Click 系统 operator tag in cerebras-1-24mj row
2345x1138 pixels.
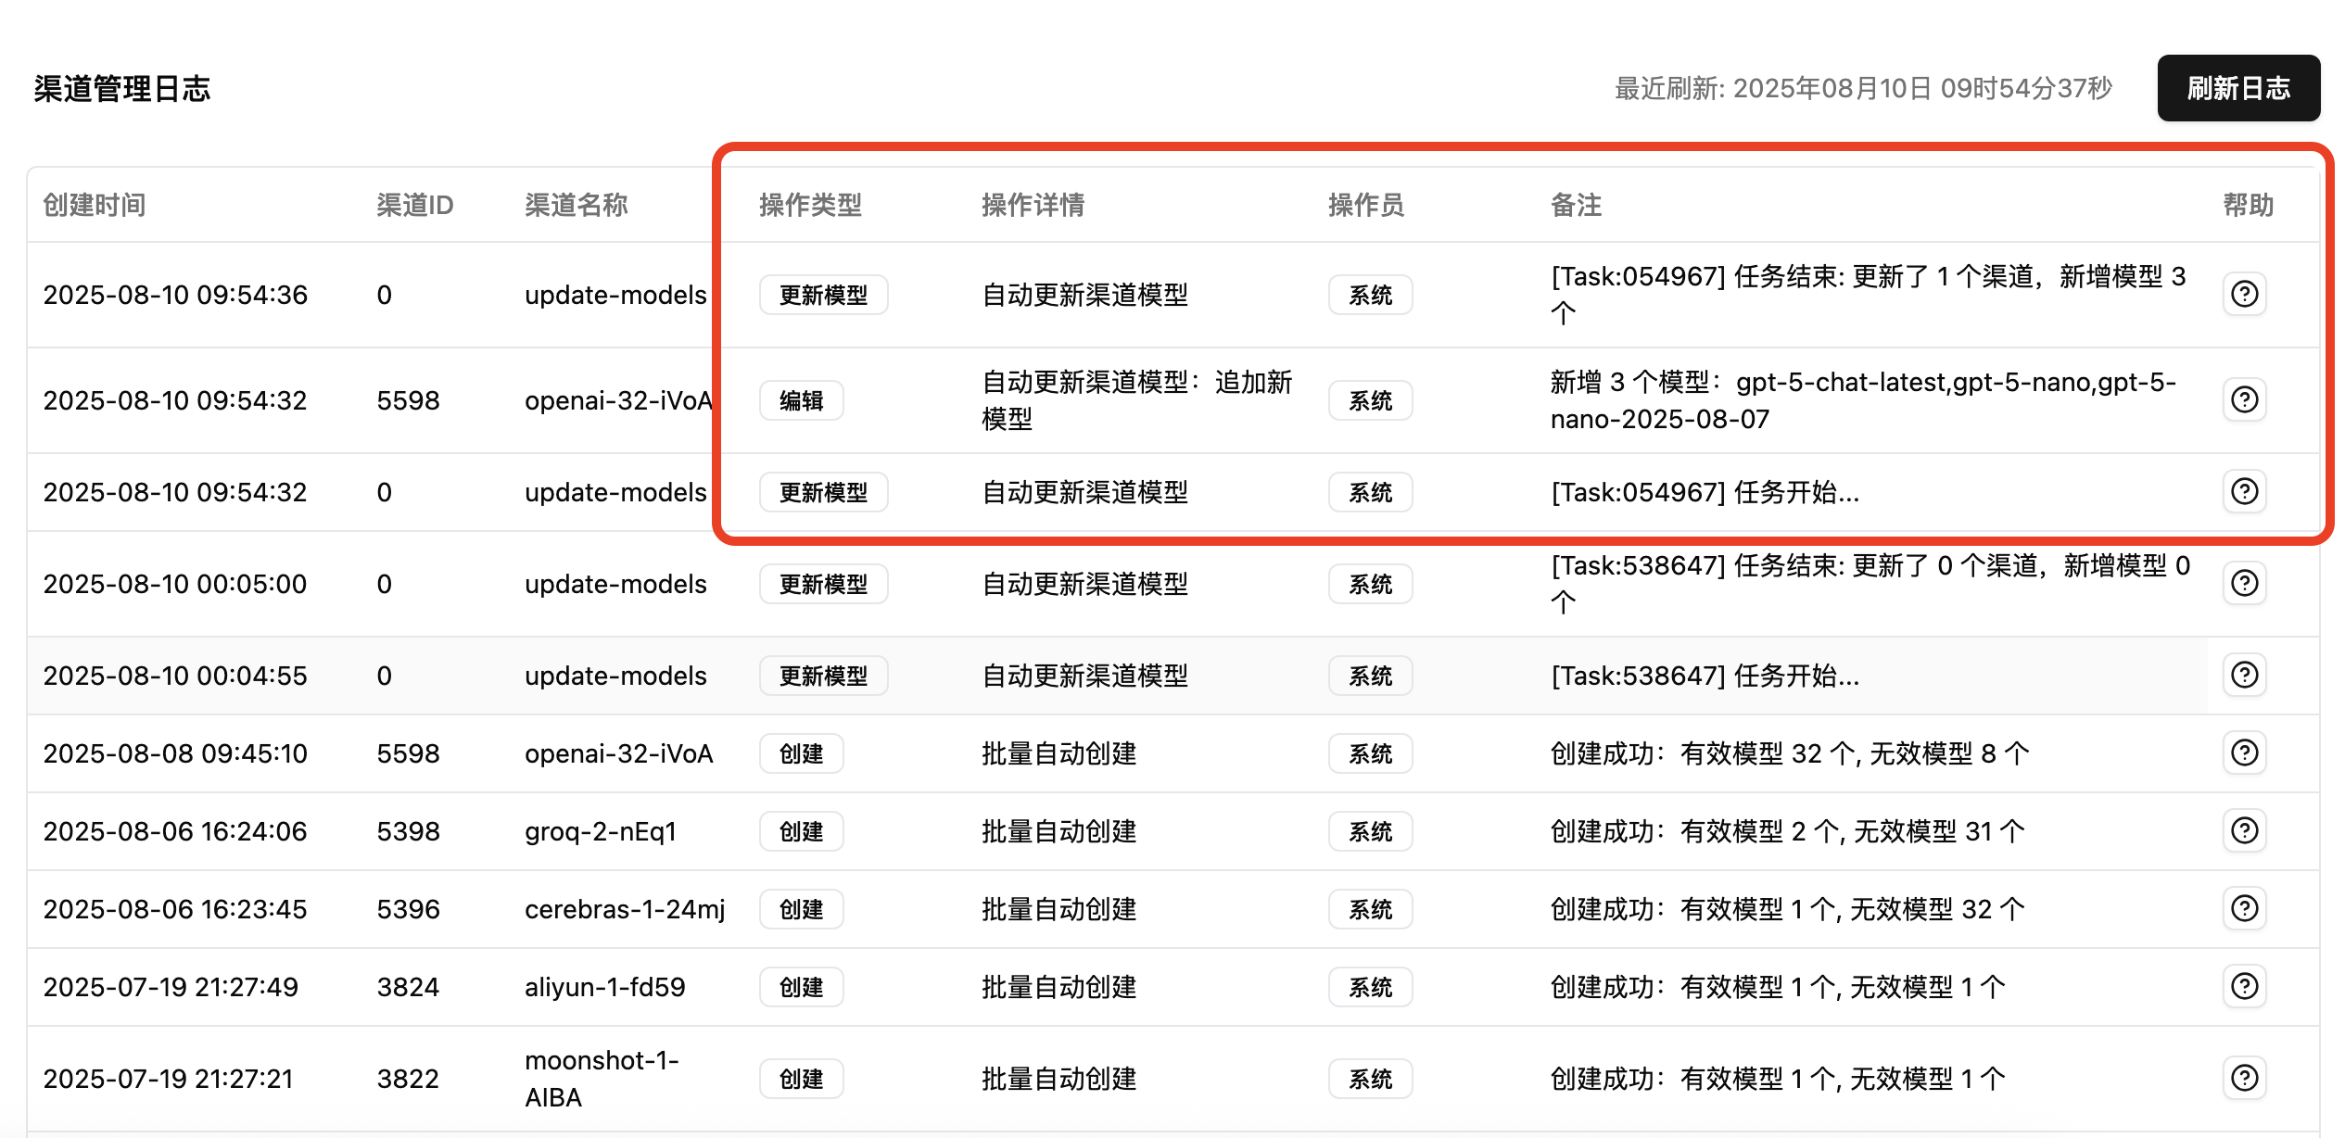pyautogui.click(x=1370, y=909)
